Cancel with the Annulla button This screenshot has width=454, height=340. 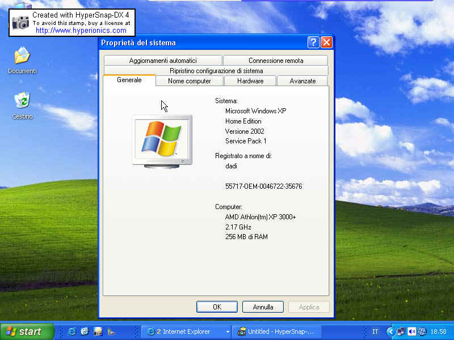point(263,307)
